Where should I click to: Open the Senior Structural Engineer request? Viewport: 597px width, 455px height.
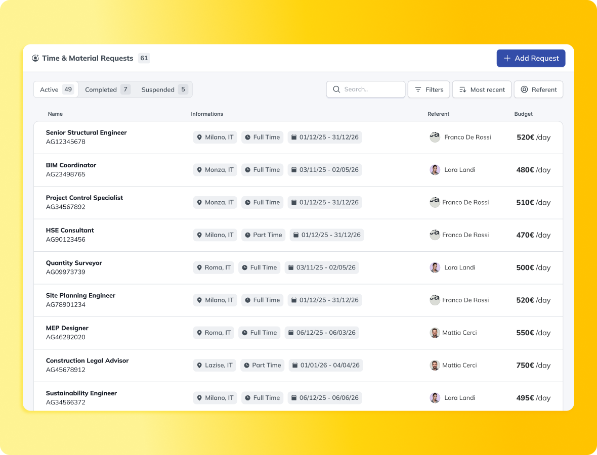click(86, 132)
